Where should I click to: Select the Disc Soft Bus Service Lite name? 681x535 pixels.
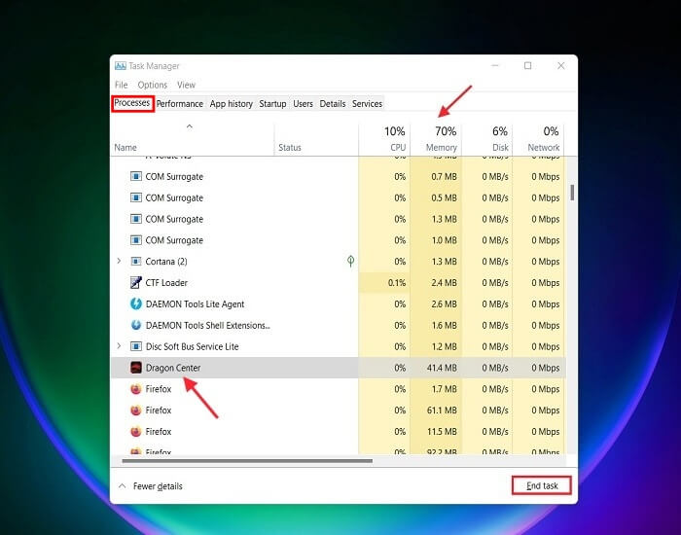pyautogui.click(x=192, y=346)
